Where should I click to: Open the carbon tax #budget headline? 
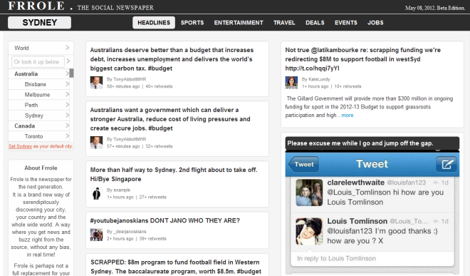pyautogui.click(x=172, y=59)
